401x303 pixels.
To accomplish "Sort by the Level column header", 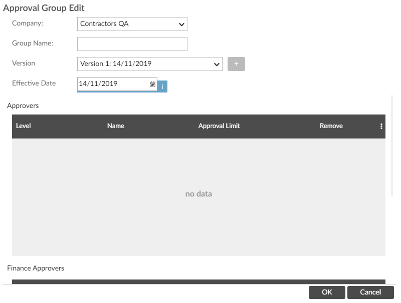I will 24,126.
